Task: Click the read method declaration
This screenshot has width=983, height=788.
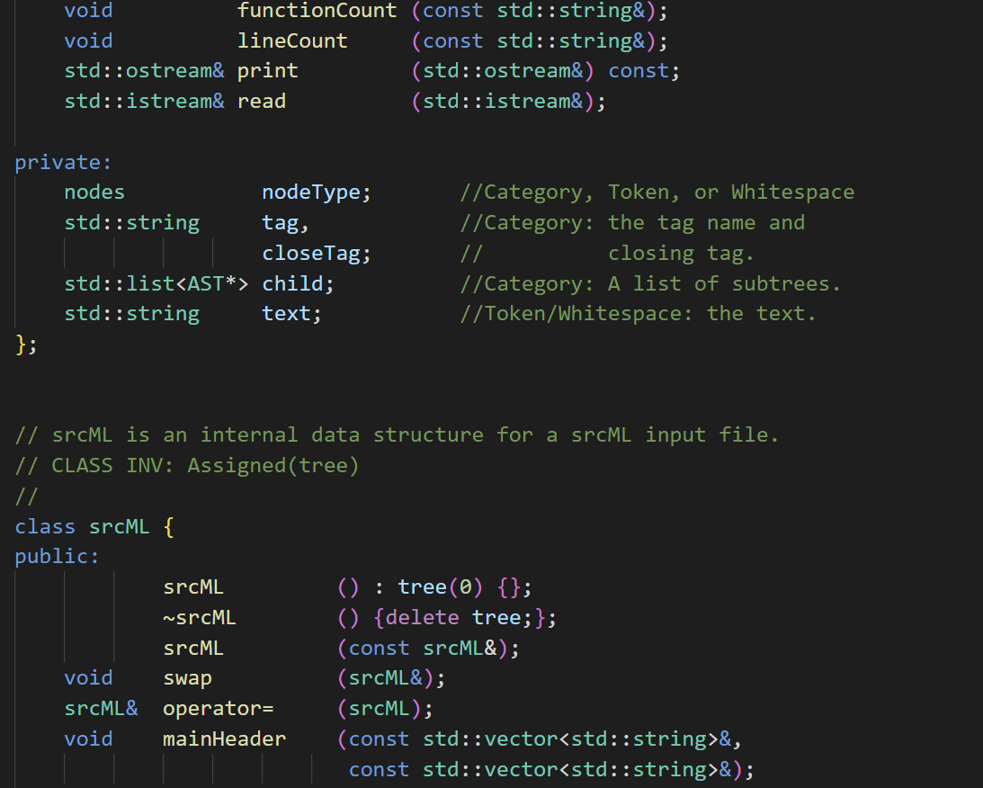Action: pyautogui.click(x=261, y=101)
